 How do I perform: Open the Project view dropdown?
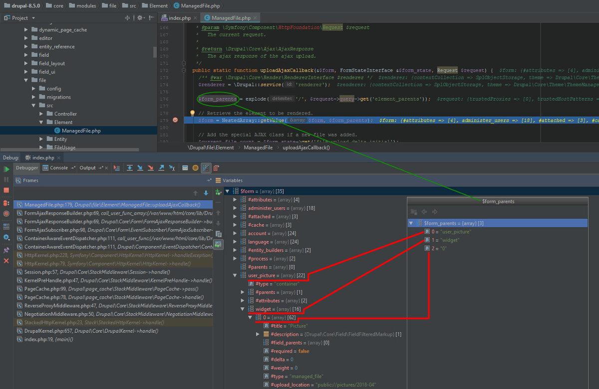click(x=33, y=18)
